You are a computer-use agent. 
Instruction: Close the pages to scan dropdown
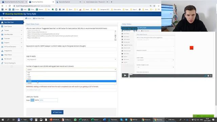tap(71, 69)
